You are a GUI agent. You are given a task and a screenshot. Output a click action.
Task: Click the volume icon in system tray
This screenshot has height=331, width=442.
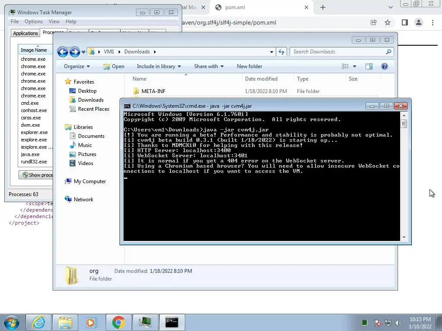[x=398, y=322]
